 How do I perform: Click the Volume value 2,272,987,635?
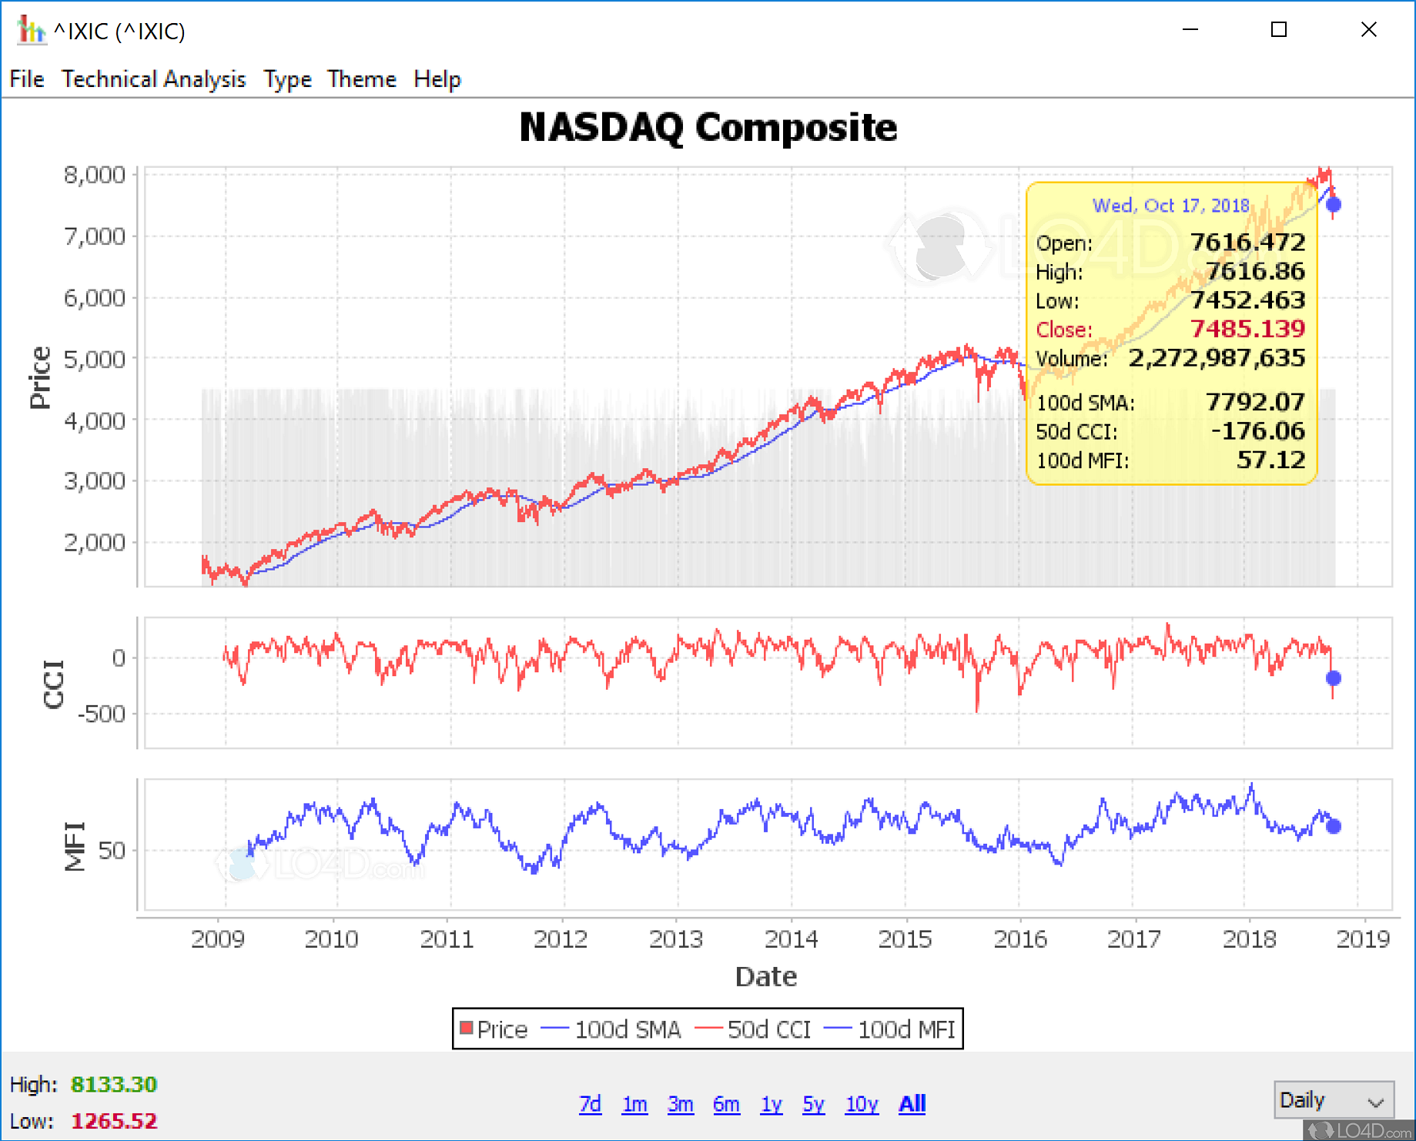point(1217,358)
